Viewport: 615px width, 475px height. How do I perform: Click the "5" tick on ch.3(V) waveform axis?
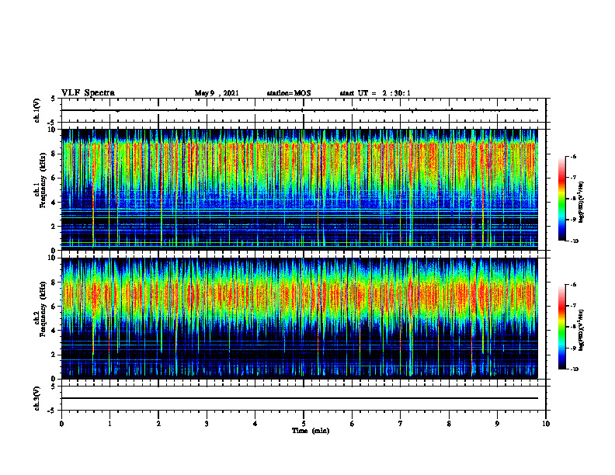(x=54, y=387)
